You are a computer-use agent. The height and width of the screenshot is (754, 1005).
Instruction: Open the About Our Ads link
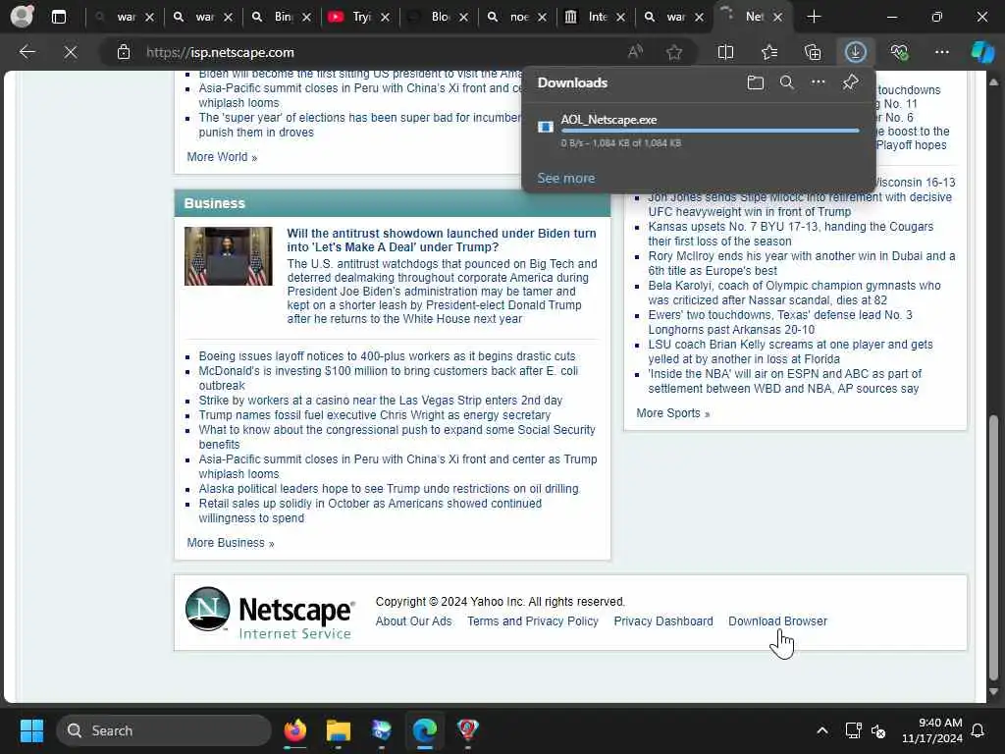click(x=413, y=621)
